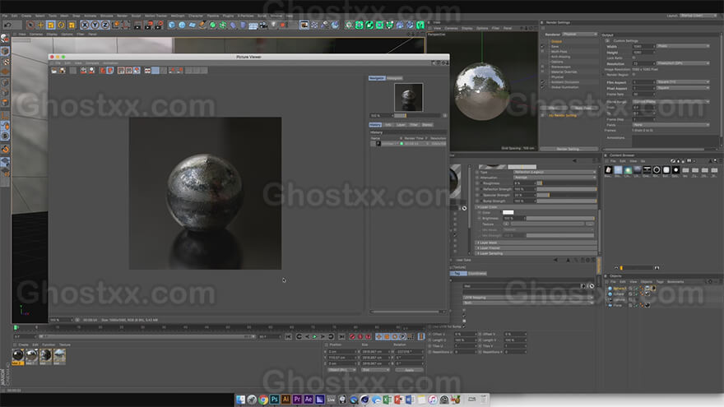
Task: Click the Multi-Pass button below the list
Action: point(583,108)
